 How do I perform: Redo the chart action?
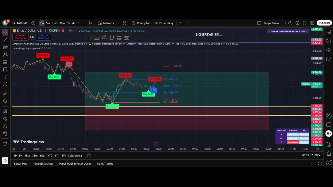(x=188, y=23)
